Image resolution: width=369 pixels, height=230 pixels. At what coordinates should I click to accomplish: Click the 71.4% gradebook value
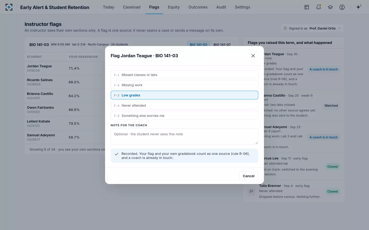74,68
